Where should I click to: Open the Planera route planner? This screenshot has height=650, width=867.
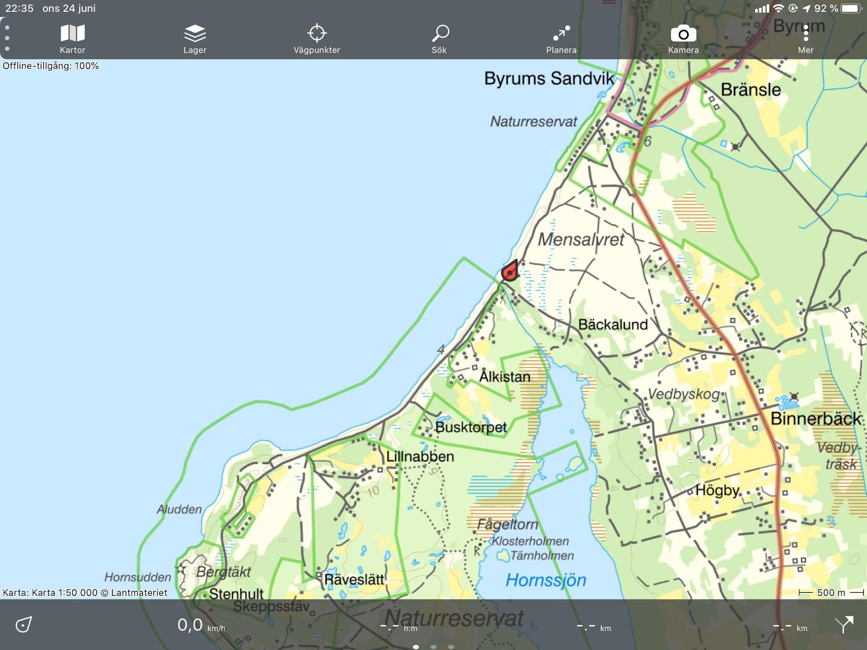coord(561,39)
